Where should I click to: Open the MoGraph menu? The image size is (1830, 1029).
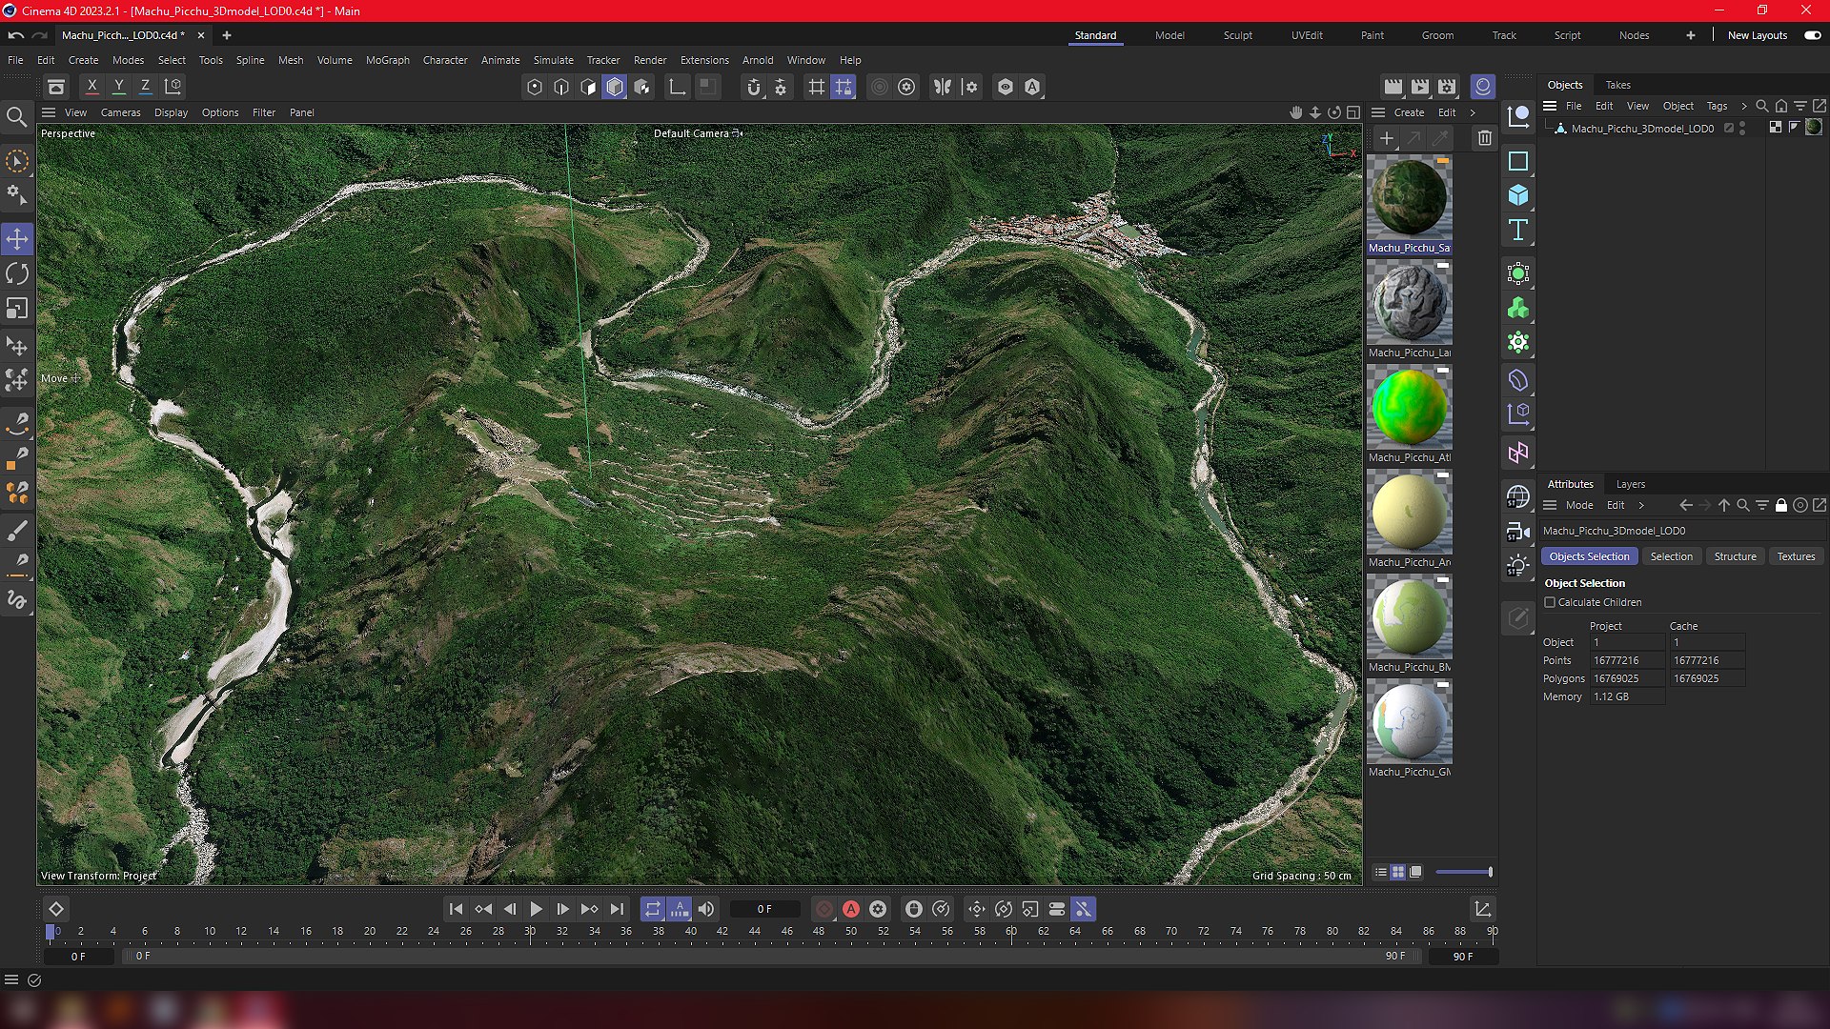[388, 60]
